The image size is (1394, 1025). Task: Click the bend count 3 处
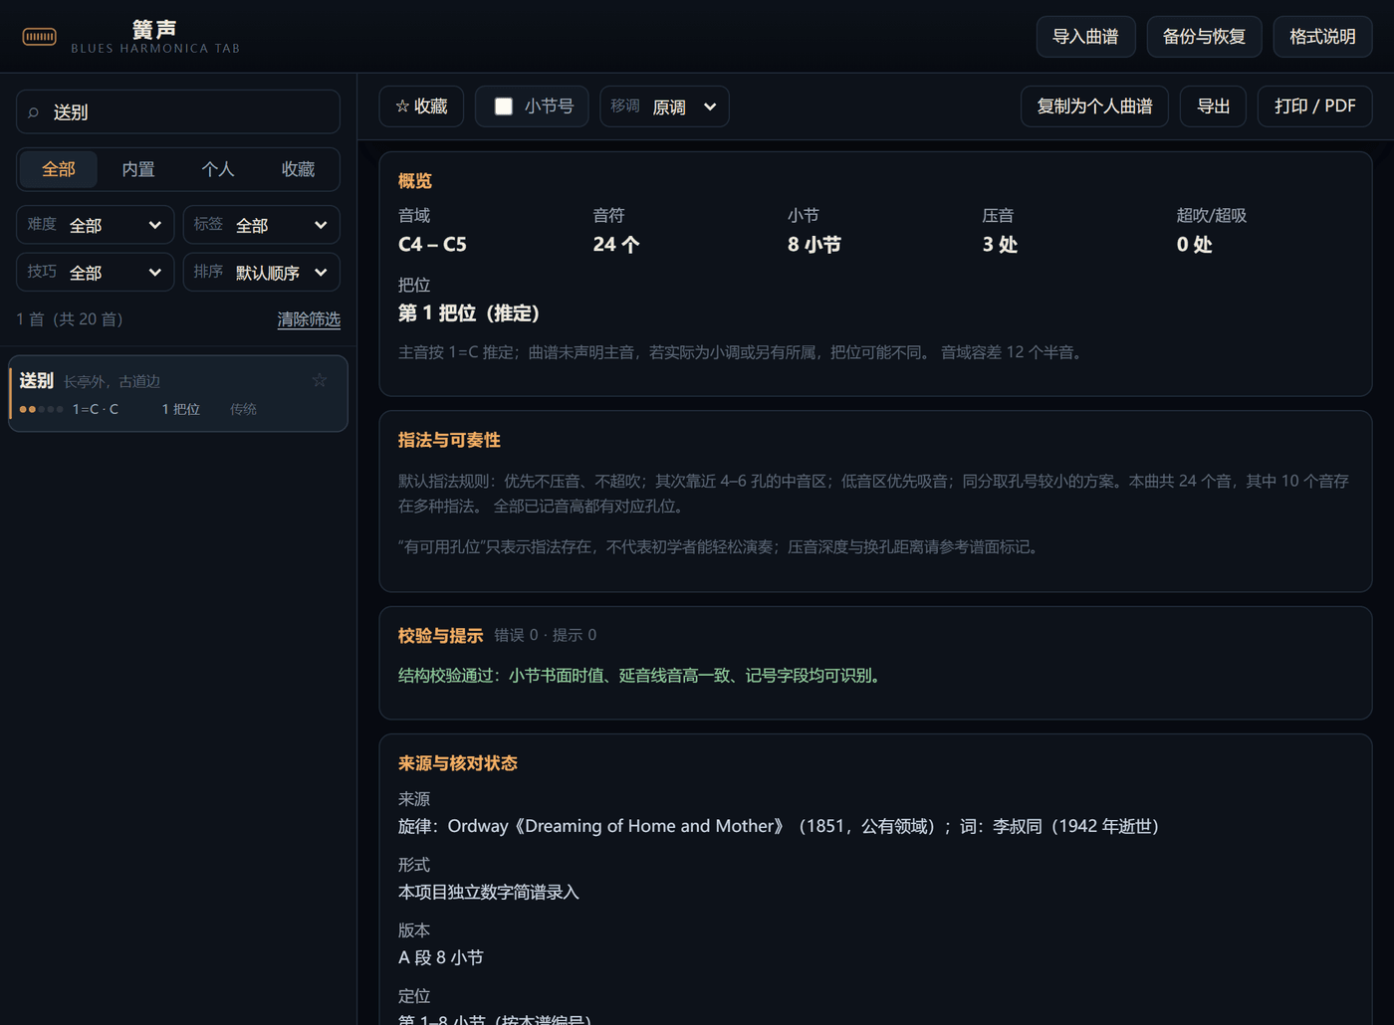[1000, 245]
